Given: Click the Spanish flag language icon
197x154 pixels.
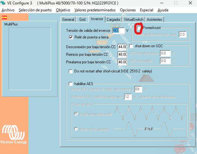Looking at the screenshot, I should pos(4,17).
